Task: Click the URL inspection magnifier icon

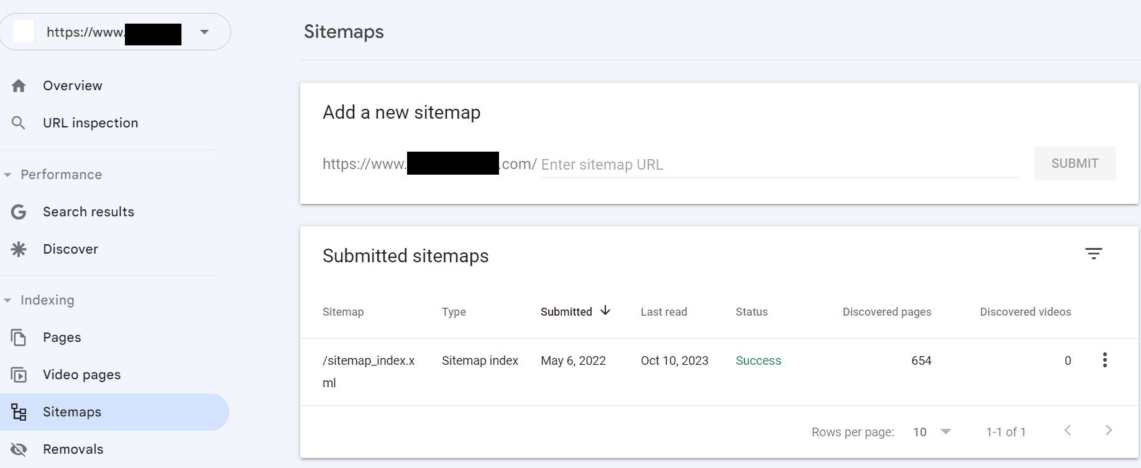Action: tap(19, 123)
